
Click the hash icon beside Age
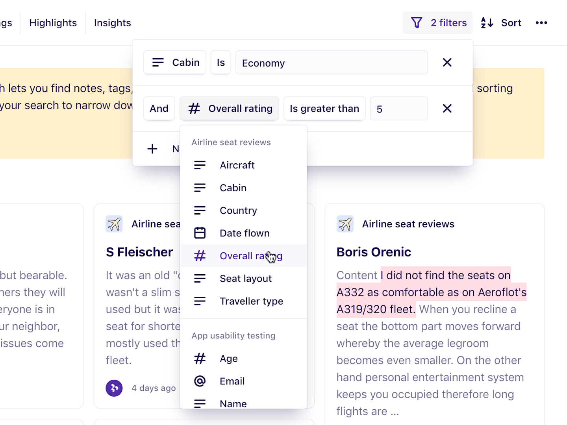(200, 358)
